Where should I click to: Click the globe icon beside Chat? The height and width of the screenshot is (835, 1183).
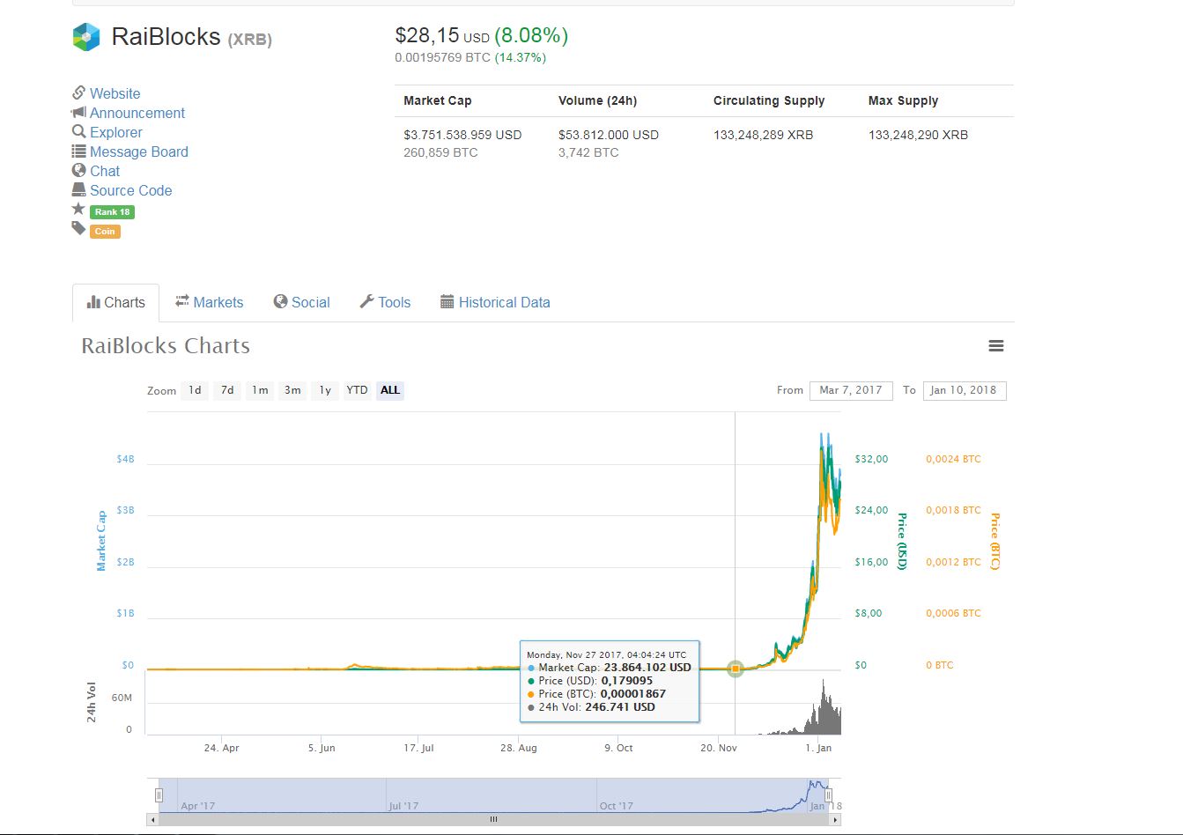[x=78, y=170]
